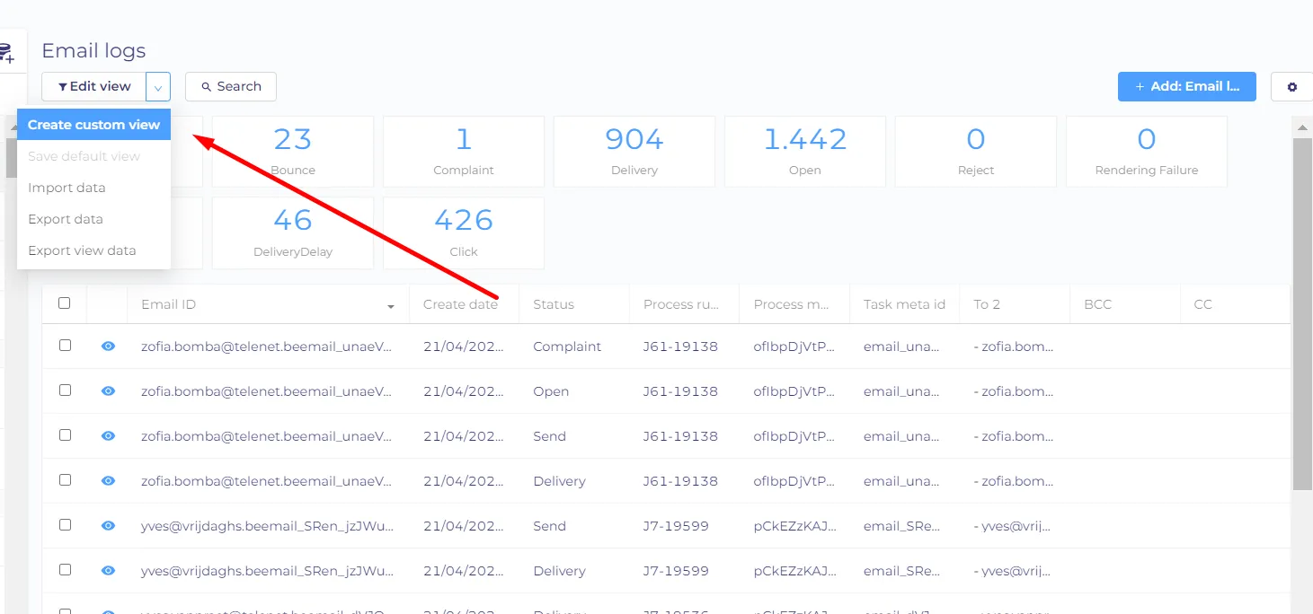The height and width of the screenshot is (614, 1313).
Task: Click the Edit view button
Action: pyautogui.click(x=93, y=87)
